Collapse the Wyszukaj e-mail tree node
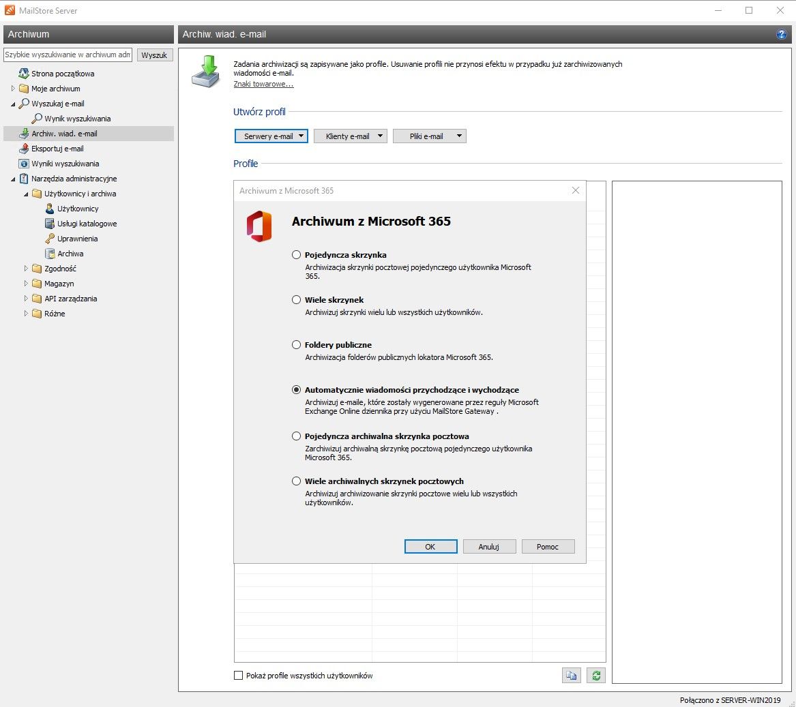Image resolution: width=796 pixels, height=707 pixels. tap(13, 104)
